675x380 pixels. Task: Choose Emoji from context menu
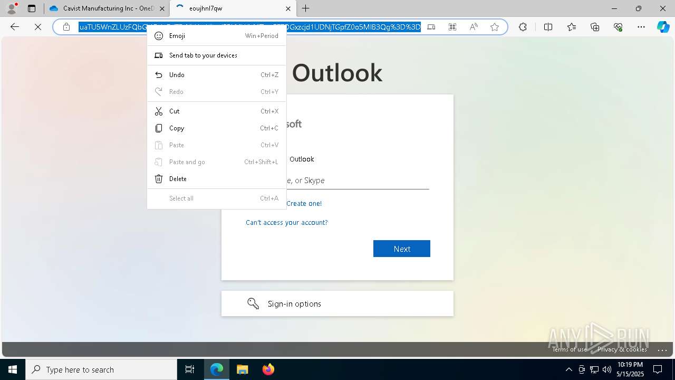(x=217, y=36)
